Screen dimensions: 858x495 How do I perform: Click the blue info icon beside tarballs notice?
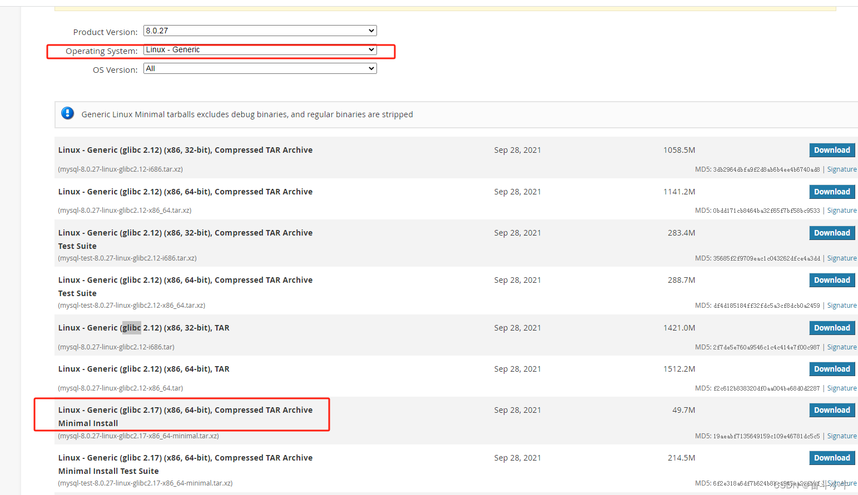[68, 113]
